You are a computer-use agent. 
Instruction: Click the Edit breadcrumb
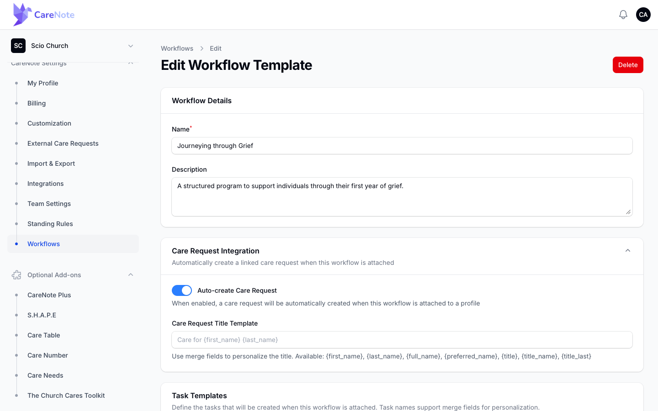pyautogui.click(x=216, y=48)
